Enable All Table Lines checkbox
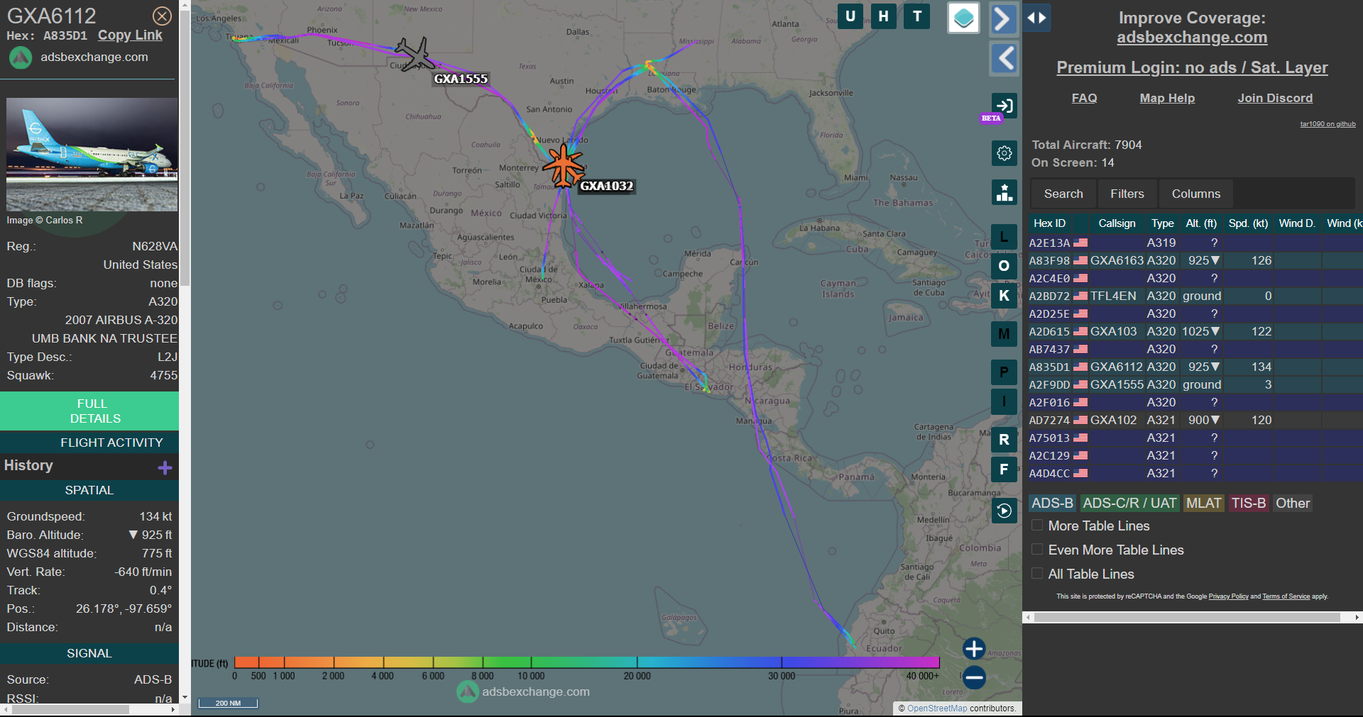This screenshot has width=1363, height=717. click(x=1037, y=574)
